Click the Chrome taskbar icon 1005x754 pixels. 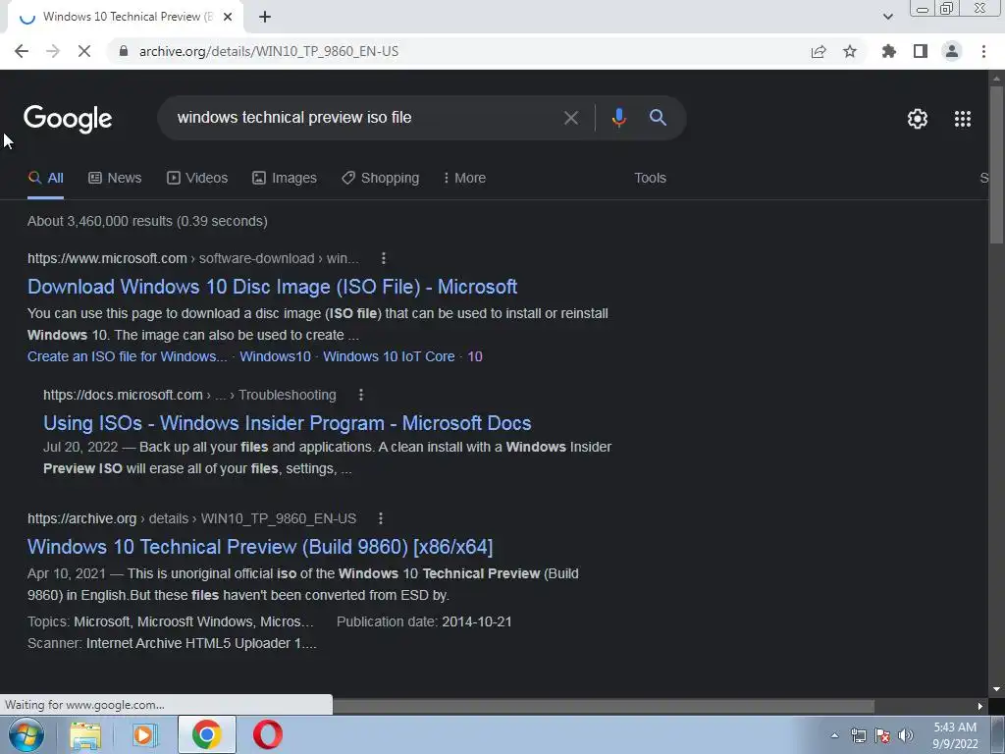[x=206, y=734]
